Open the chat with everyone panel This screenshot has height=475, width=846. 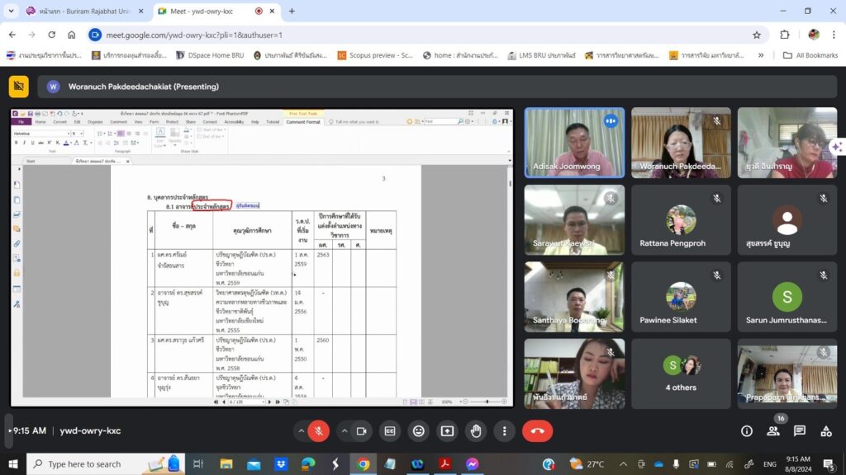[x=800, y=430]
